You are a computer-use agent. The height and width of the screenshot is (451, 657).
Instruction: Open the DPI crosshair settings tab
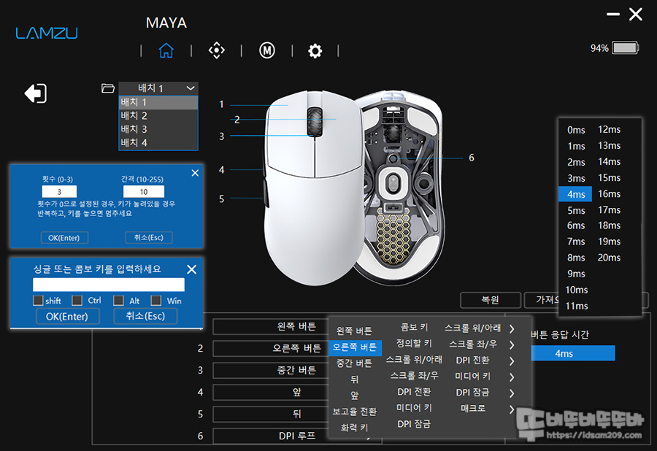pyautogui.click(x=217, y=50)
